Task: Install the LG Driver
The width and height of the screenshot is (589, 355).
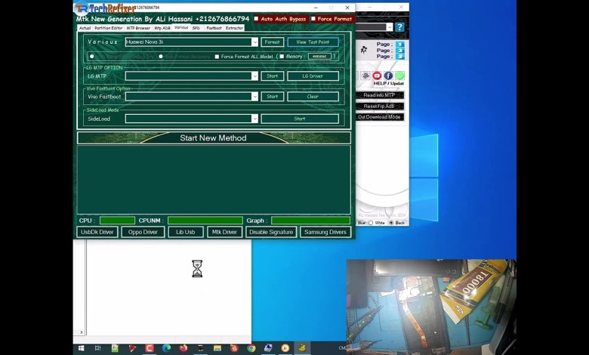Action: [x=313, y=76]
